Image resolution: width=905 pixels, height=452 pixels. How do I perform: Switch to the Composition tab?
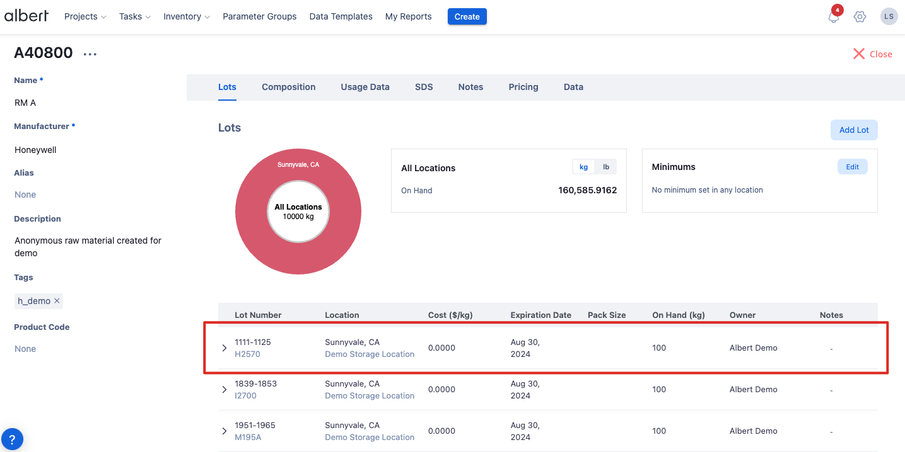click(288, 87)
